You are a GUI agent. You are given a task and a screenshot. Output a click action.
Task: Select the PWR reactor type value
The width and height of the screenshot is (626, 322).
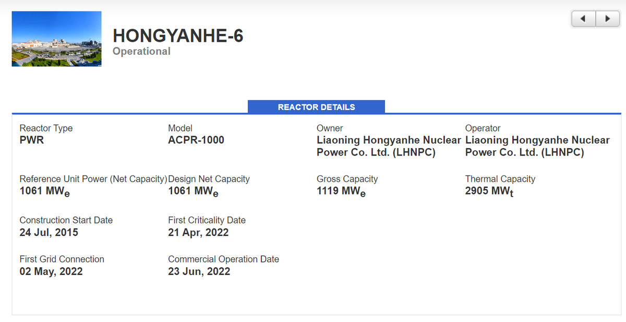[32, 140]
